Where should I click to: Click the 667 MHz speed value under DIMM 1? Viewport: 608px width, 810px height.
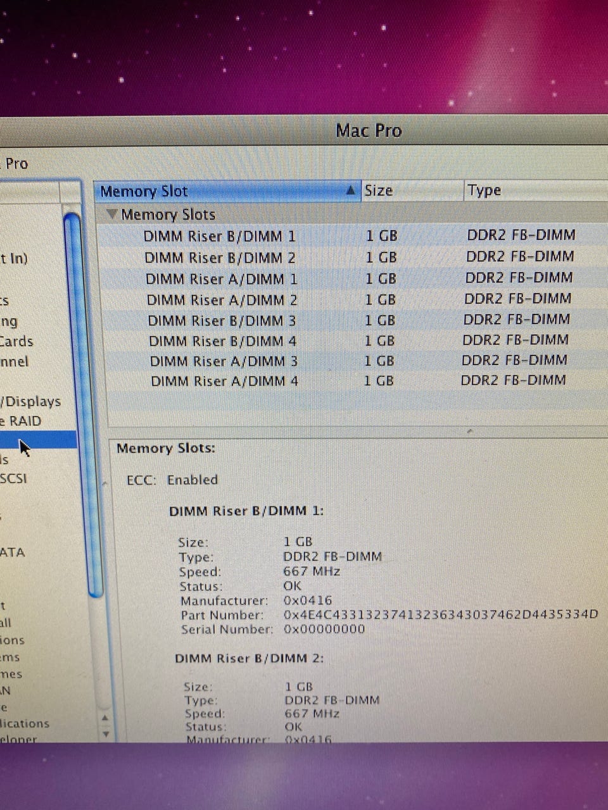pyautogui.click(x=312, y=571)
